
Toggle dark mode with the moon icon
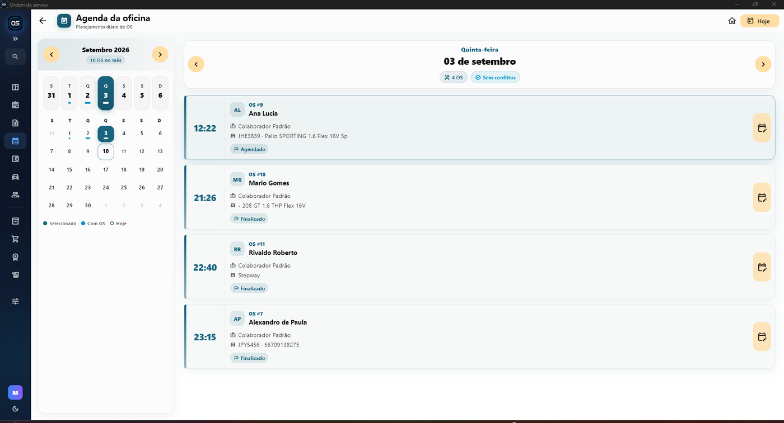click(x=15, y=409)
